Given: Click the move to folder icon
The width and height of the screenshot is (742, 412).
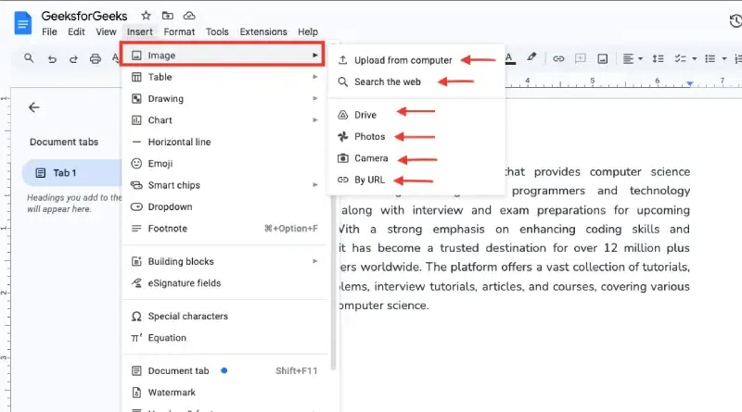Looking at the screenshot, I should click(x=168, y=16).
